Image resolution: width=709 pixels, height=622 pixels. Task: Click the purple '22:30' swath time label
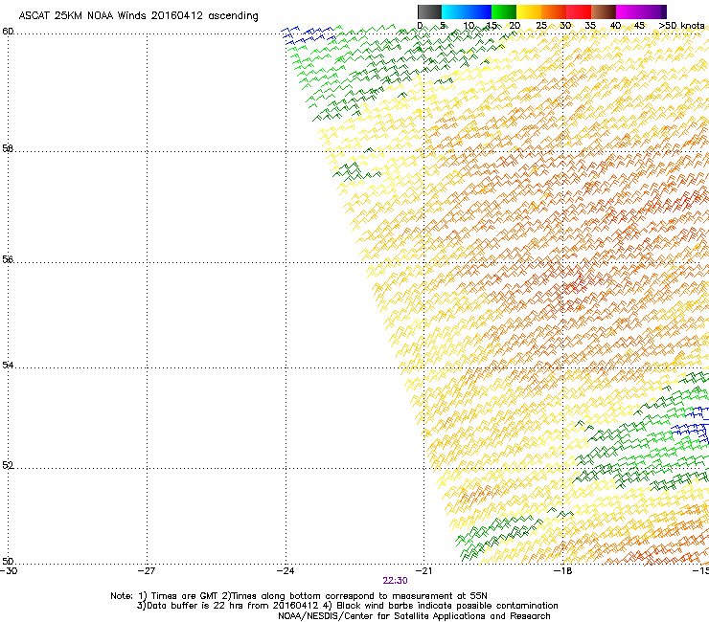[395, 581]
